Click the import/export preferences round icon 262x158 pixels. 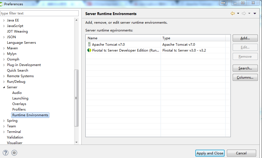coord(14,153)
